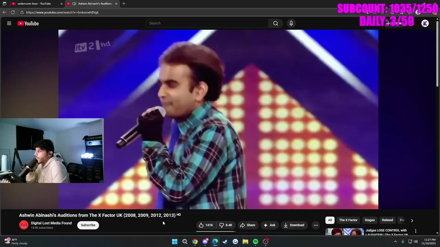Click the search magnifier button

click(276, 23)
